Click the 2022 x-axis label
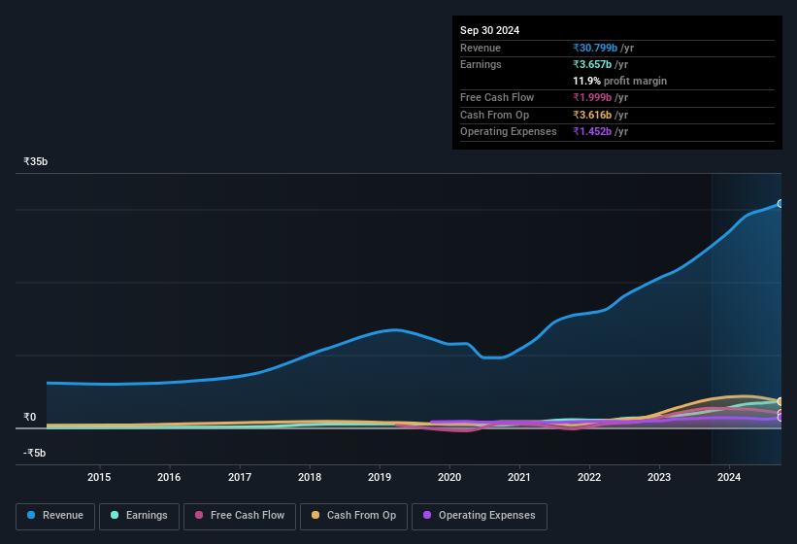This screenshot has height=544, width=797. click(x=589, y=477)
